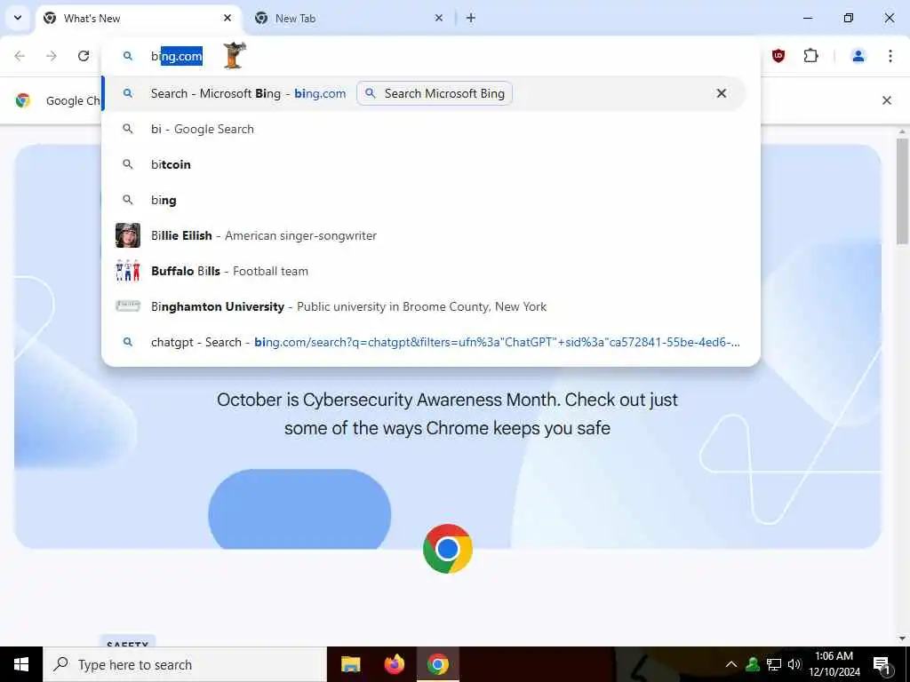Go back to previous page
This screenshot has height=682, width=910.
click(20, 56)
